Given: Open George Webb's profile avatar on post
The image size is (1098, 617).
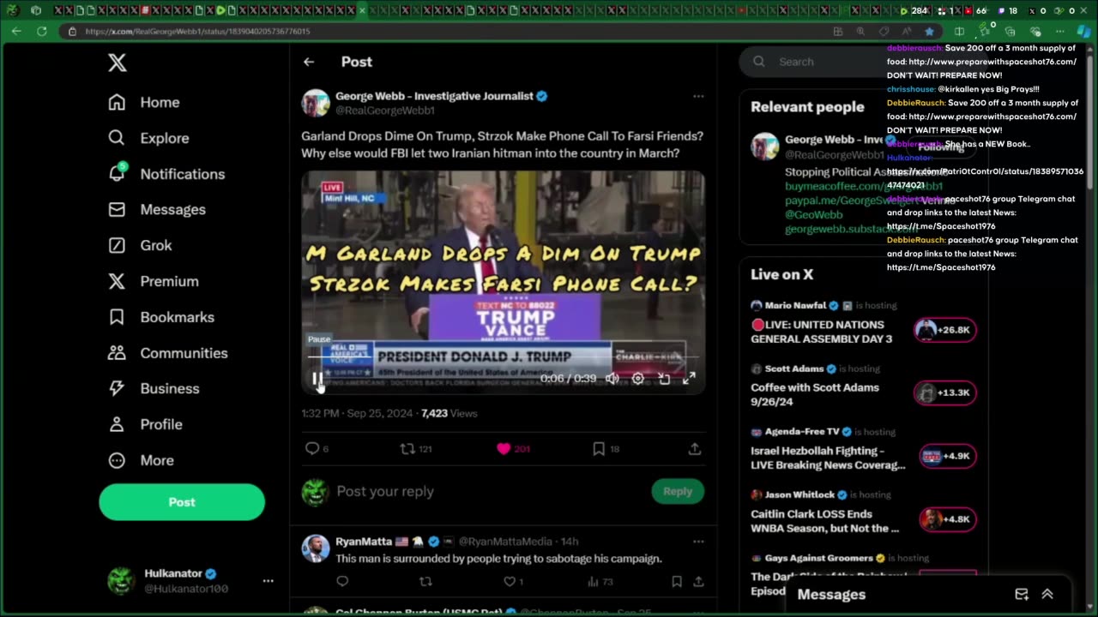Looking at the screenshot, I should pos(316,103).
